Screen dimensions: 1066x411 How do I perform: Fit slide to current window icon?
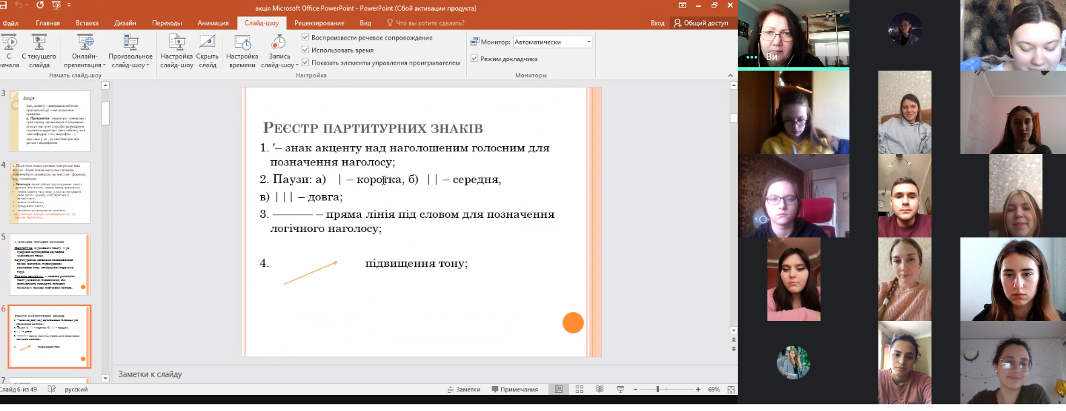tap(731, 389)
